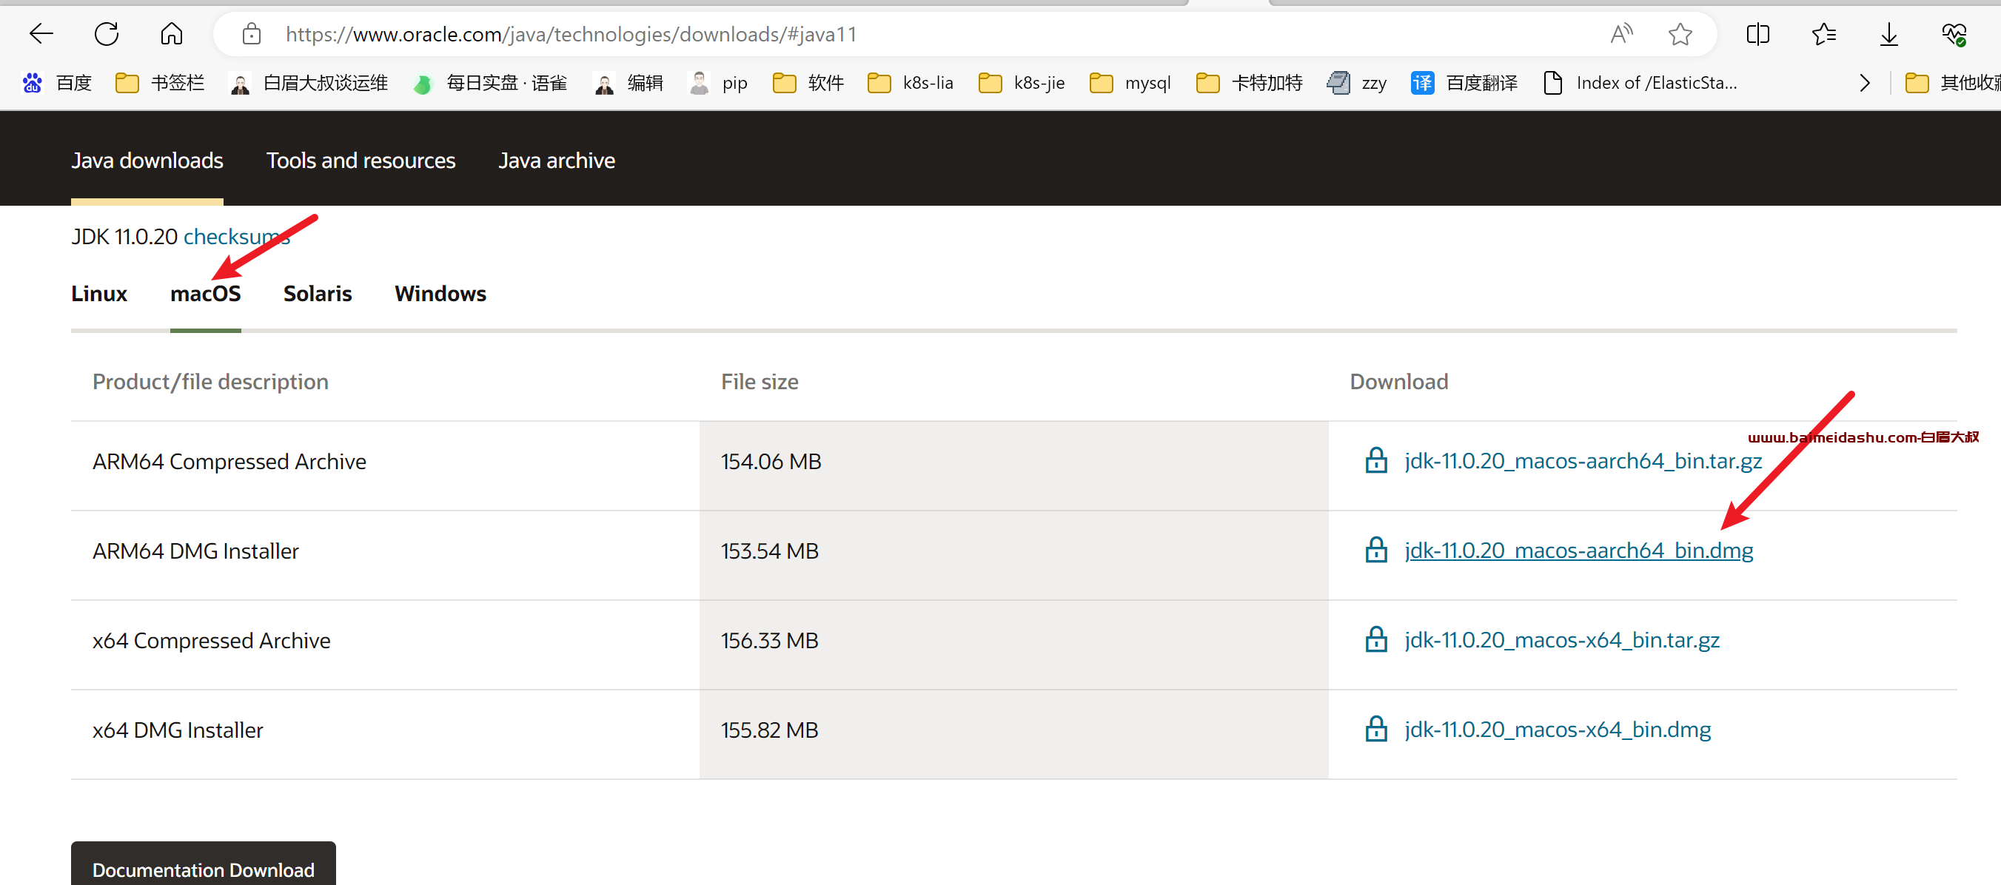Click the browser address bar URL field

pos(573,35)
